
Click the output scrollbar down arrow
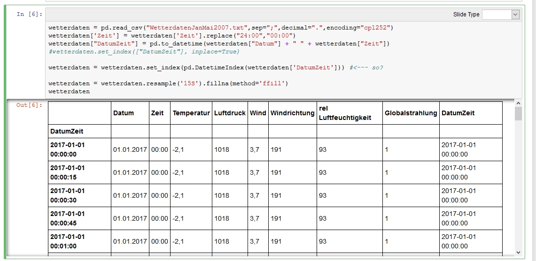coord(518,253)
